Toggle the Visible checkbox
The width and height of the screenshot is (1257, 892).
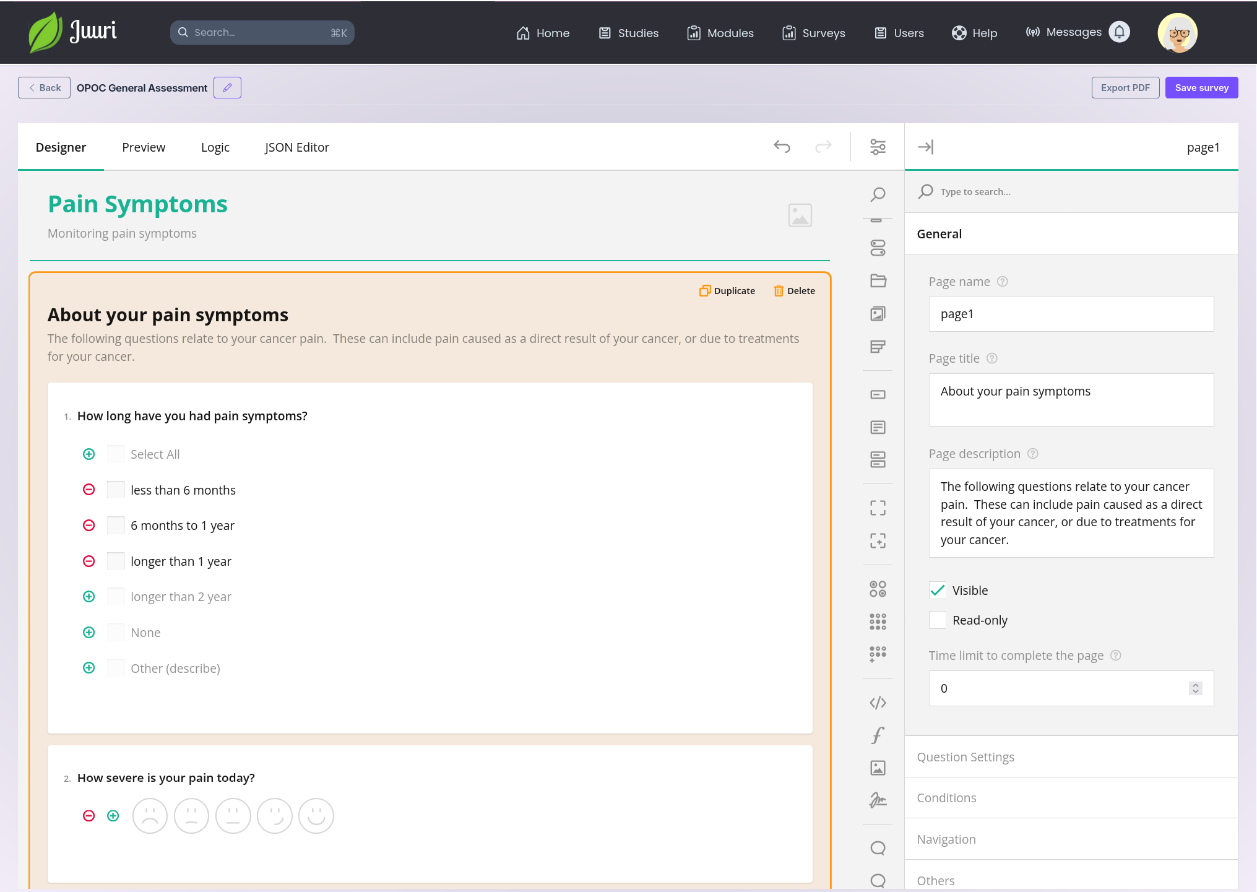click(938, 591)
